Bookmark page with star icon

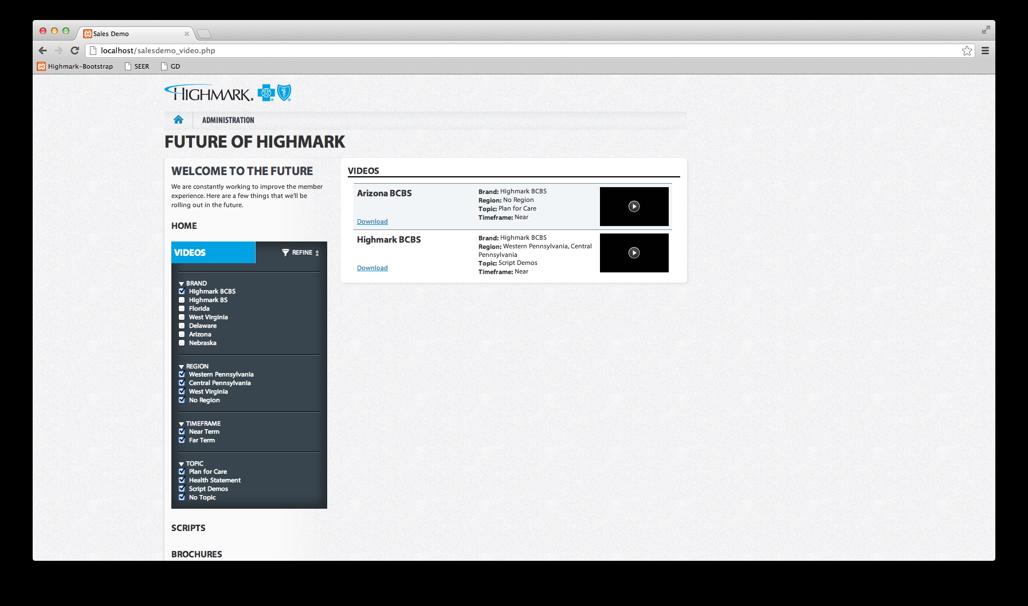[x=967, y=50]
